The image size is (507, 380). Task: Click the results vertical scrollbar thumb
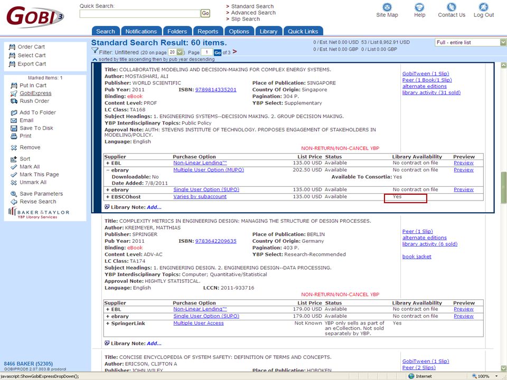click(503, 188)
